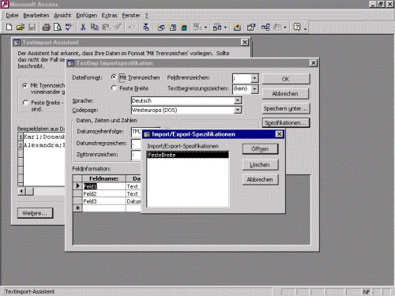395x296 pixels.
Task: Click the greyed OfficeLinks toolbar icon
Action: (197, 27)
